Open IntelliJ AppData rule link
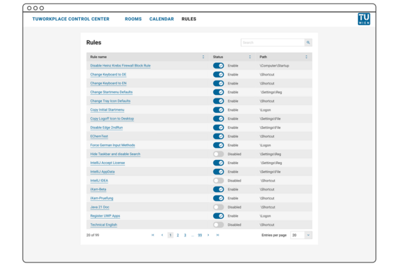 point(102,172)
